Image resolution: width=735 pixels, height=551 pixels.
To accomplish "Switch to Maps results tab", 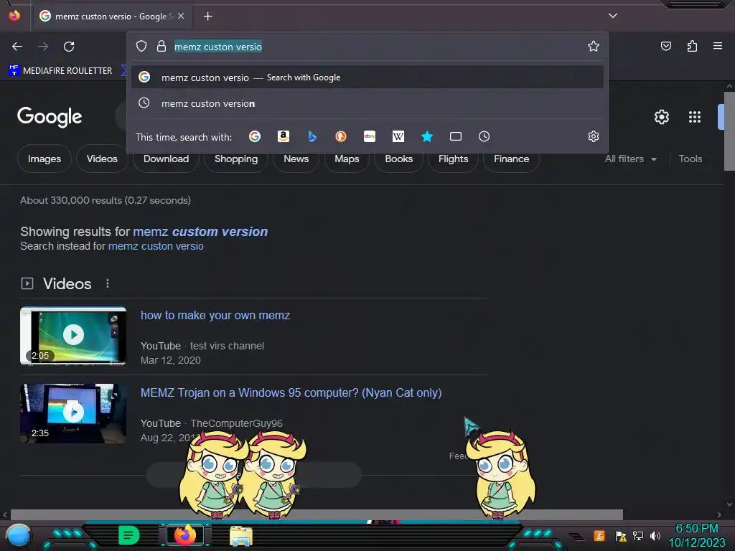I will (347, 159).
